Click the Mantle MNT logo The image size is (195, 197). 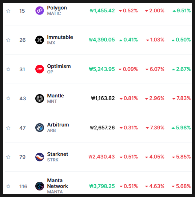click(x=40, y=98)
